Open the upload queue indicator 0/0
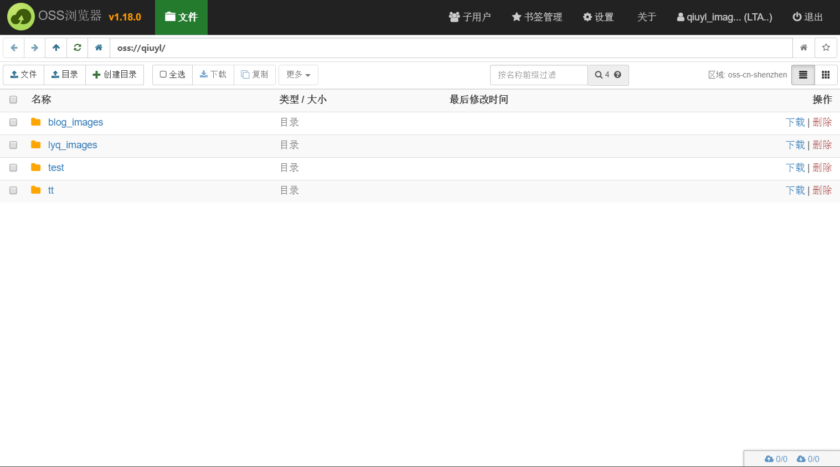 click(776, 459)
